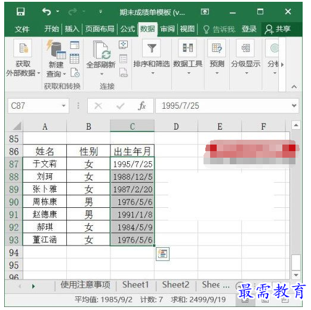Click the Insert Function fx icon
This screenshot has height=310, width=311.
coord(142,106)
